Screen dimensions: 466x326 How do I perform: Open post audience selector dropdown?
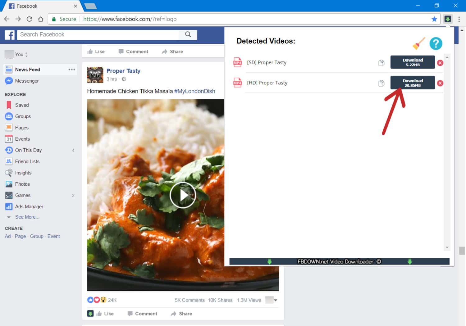(x=271, y=300)
